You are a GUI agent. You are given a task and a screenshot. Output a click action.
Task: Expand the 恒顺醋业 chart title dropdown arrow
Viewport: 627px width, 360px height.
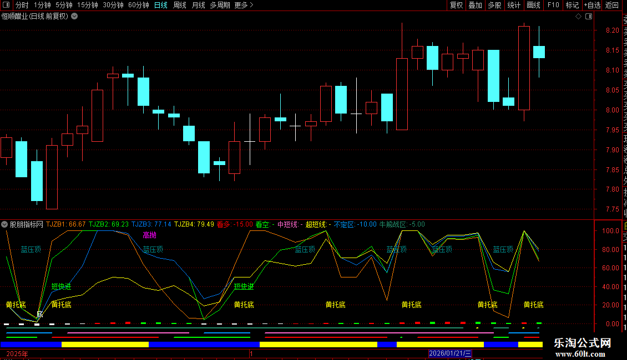tap(74, 17)
